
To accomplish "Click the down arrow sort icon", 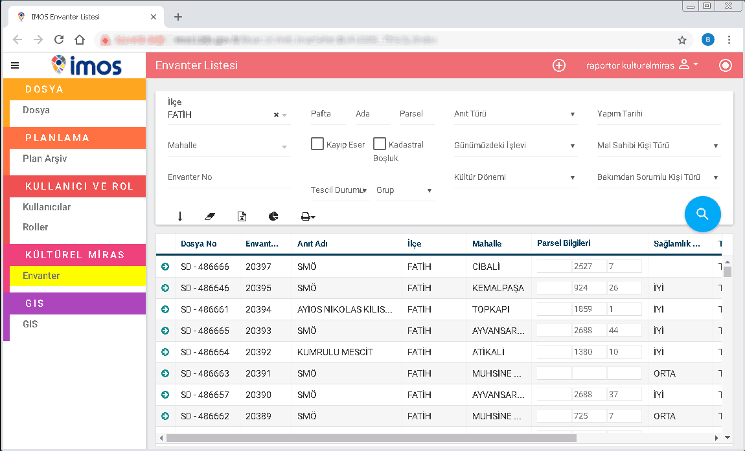I will click(x=179, y=217).
